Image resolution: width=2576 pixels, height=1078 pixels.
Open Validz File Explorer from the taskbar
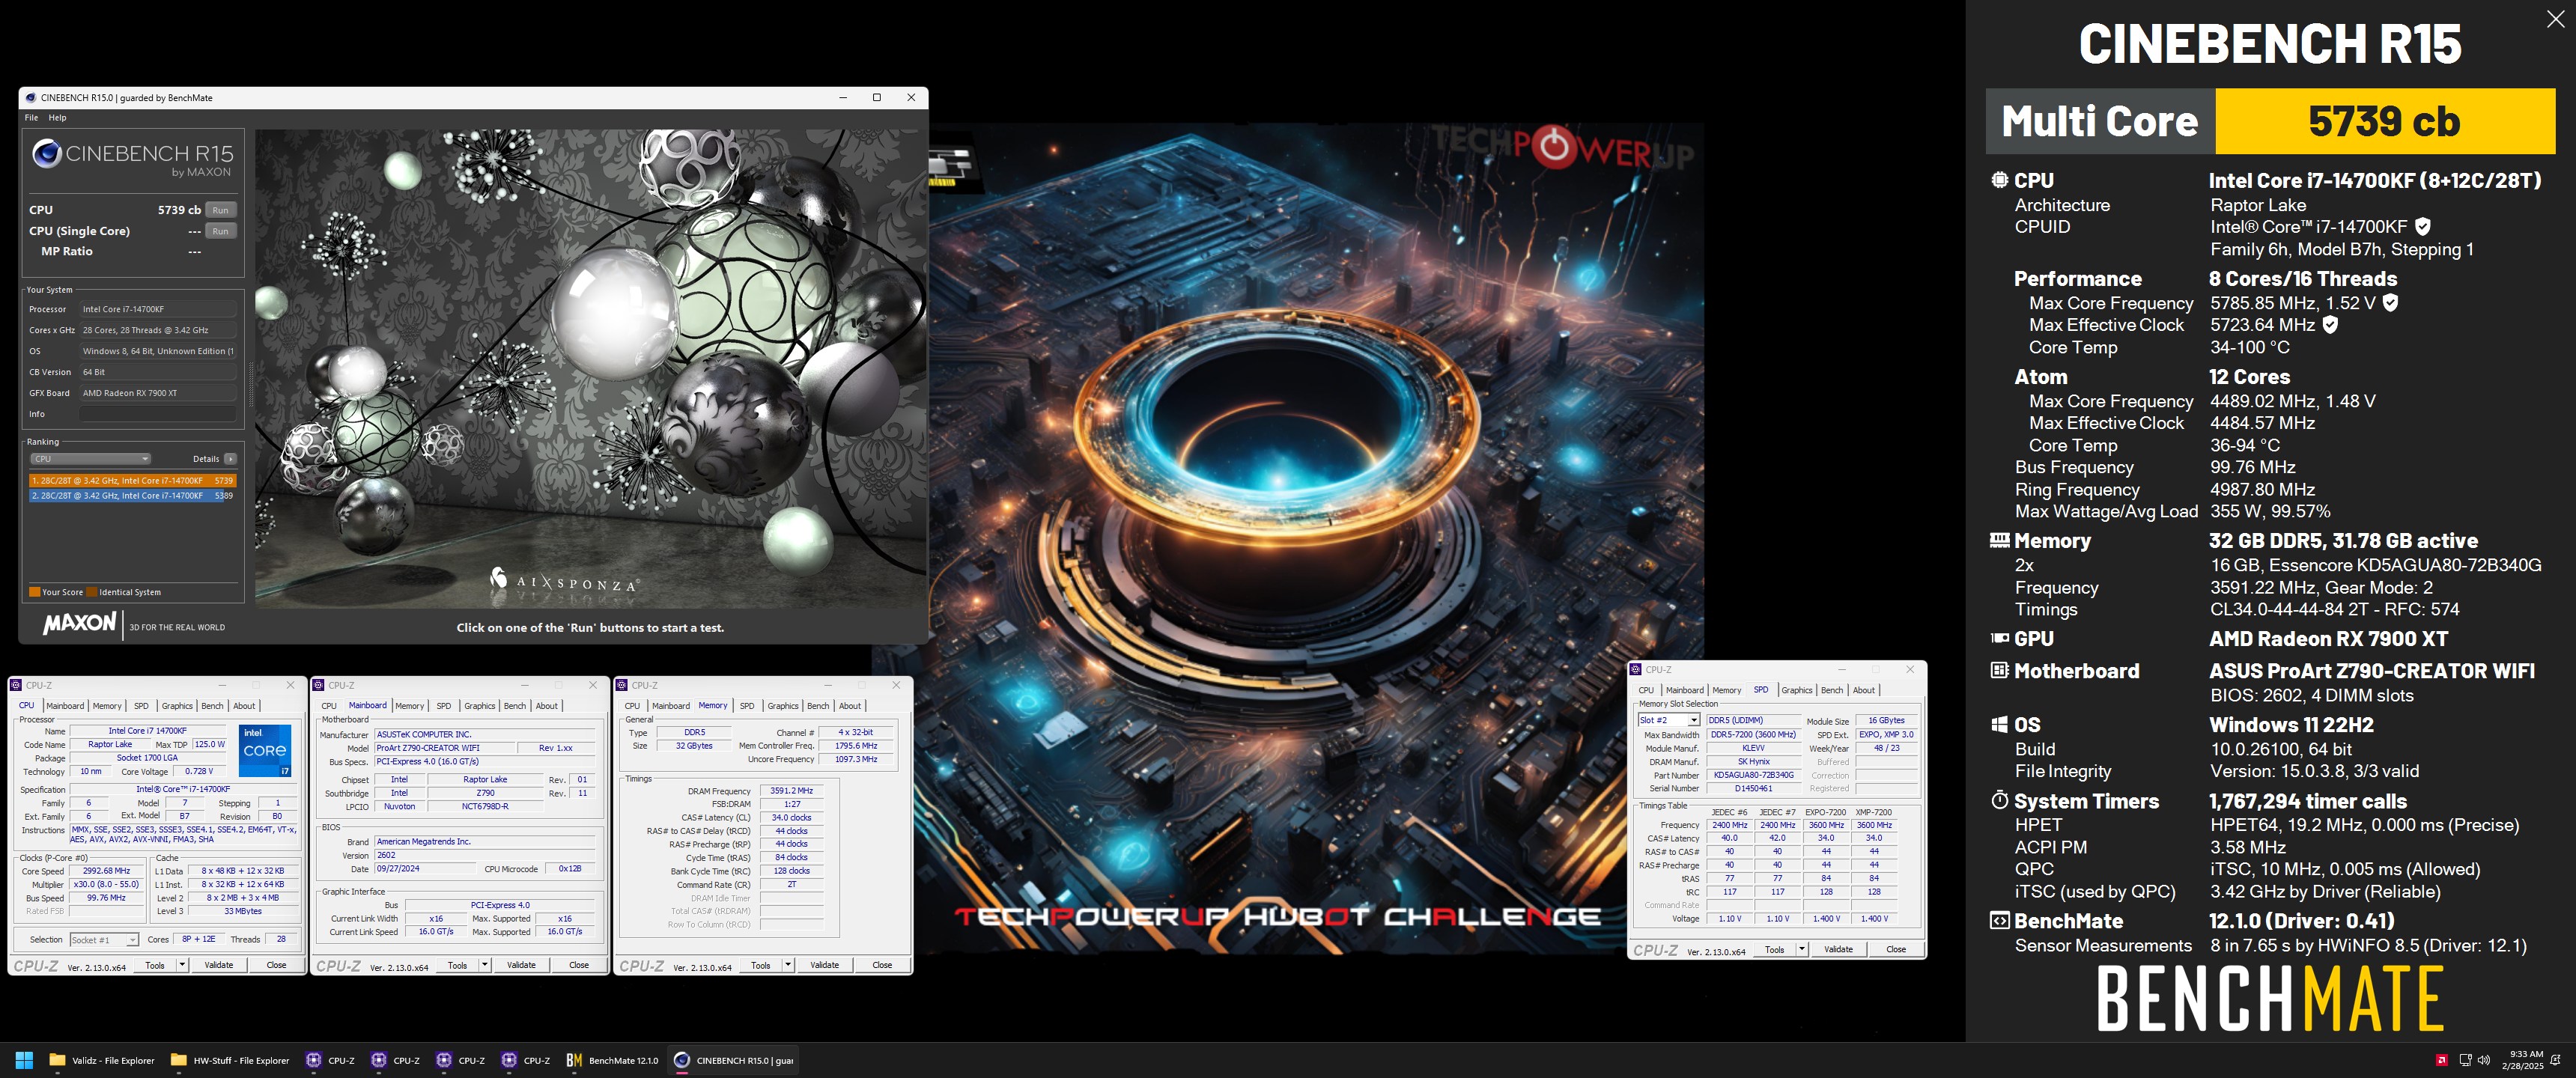point(102,1060)
